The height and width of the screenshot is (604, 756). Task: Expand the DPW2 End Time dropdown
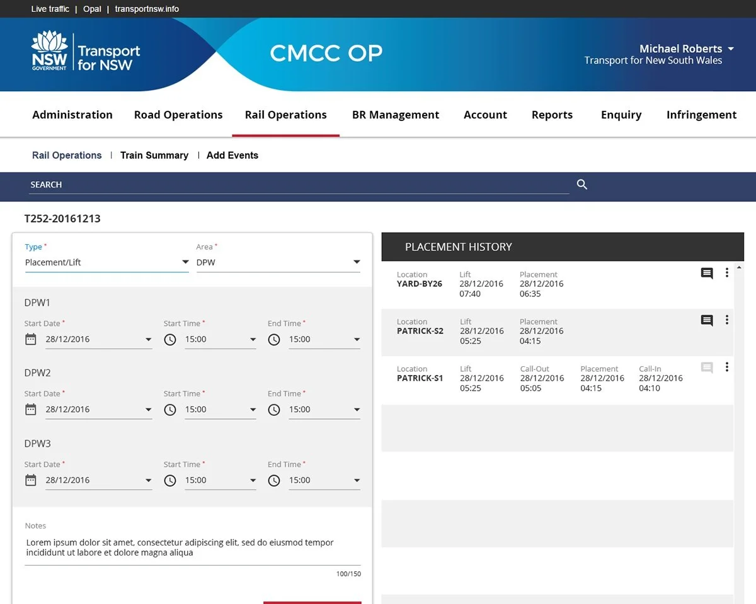pos(357,410)
